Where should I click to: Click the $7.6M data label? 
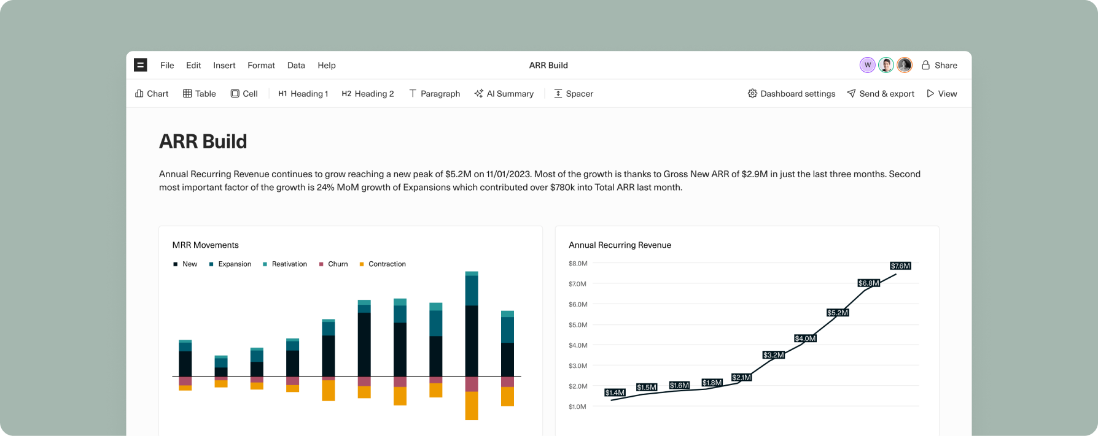[x=900, y=266]
